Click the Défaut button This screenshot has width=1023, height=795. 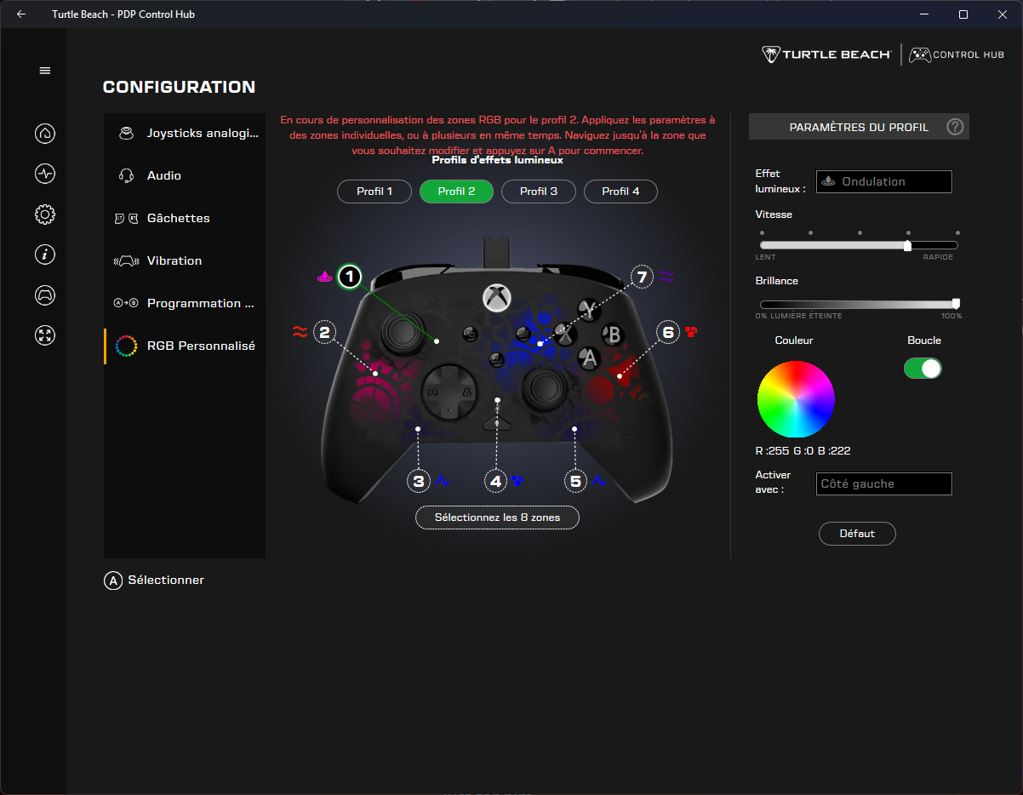pos(857,534)
